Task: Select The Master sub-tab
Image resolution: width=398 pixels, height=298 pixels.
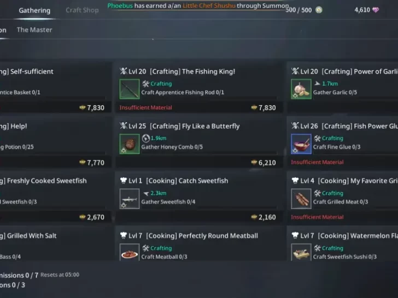Action: point(34,29)
